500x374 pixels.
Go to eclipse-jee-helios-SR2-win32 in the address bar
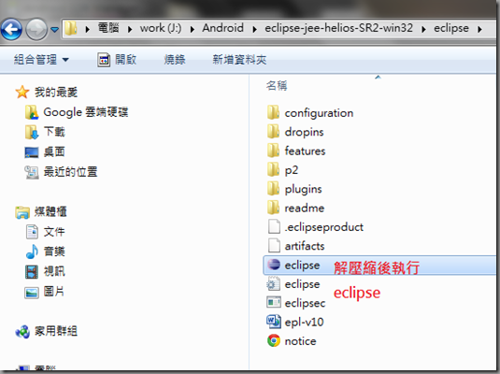[338, 28]
